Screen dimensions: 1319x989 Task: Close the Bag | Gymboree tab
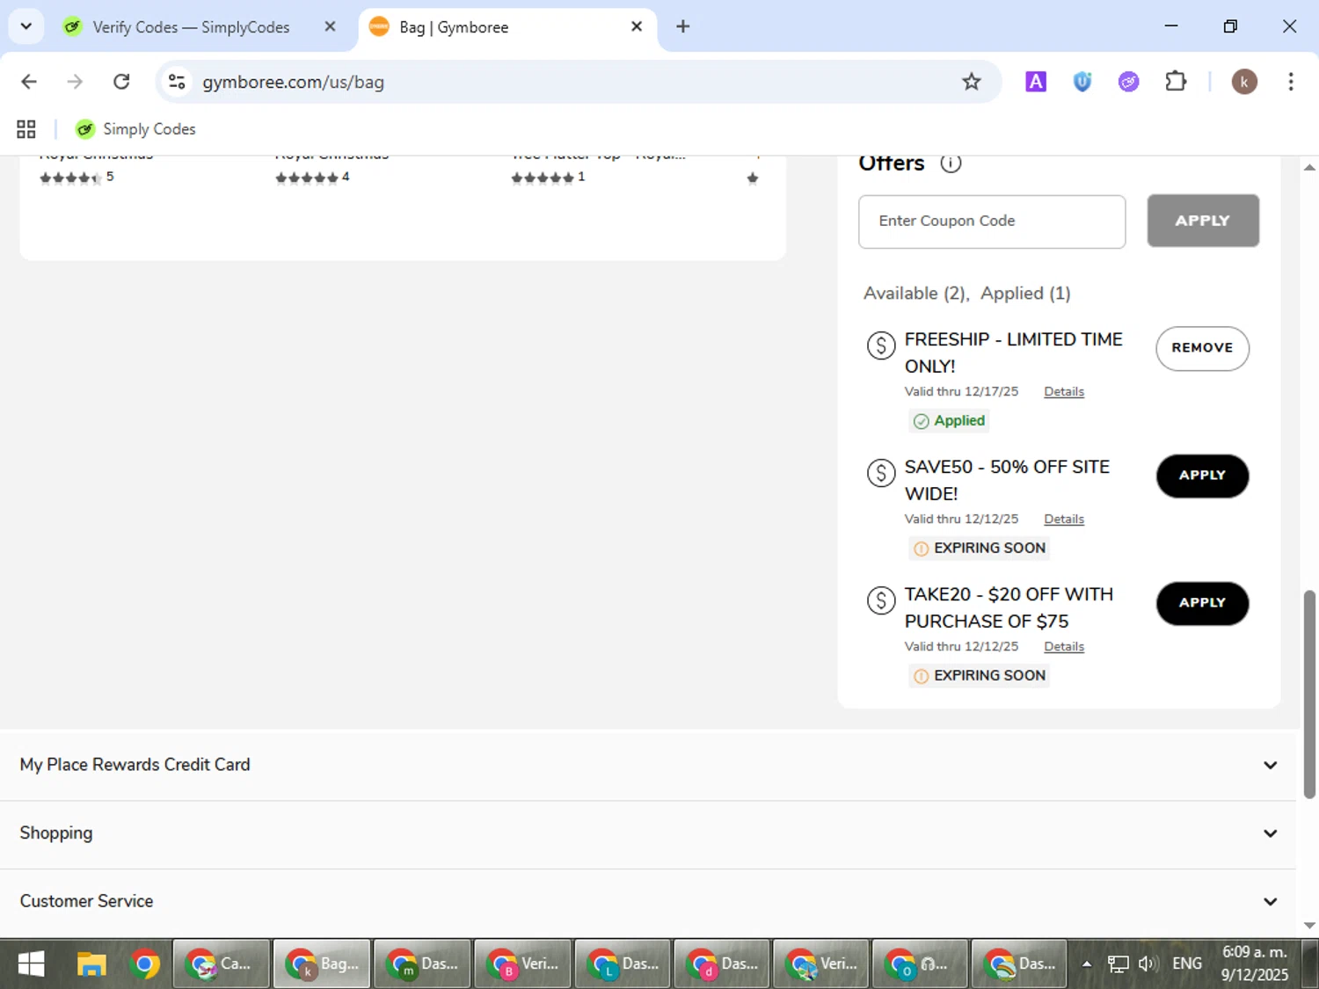click(637, 26)
